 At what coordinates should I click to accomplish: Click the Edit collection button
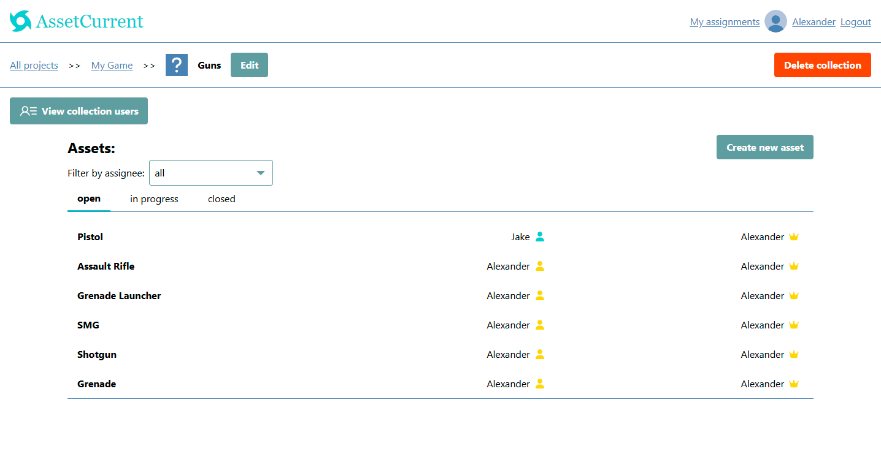tap(249, 65)
